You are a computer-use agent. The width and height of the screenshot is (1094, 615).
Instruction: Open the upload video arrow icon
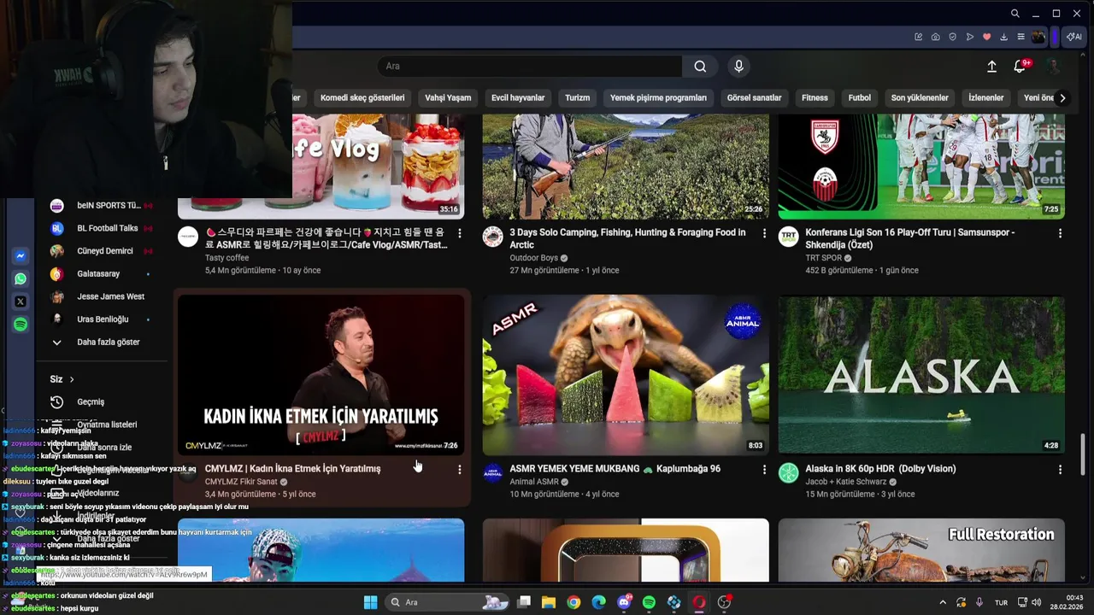pyautogui.click(x=991, y=66)
